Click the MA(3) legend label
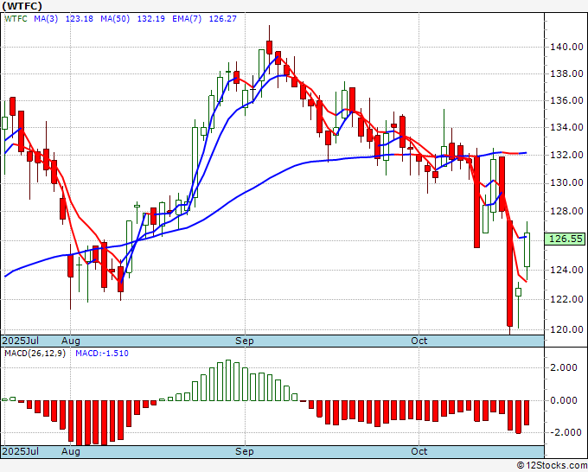The height and width of the screenshot is (472, 588). (46, 18)
